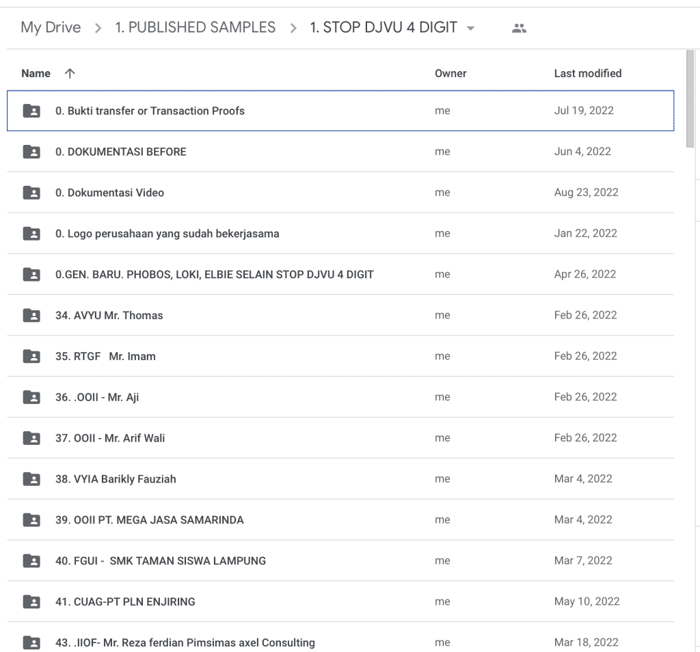The height and width of the screenshot is (652, 700).
Task: Click the shared folder people icon in breadcrumb
Action: coord(519,28)
